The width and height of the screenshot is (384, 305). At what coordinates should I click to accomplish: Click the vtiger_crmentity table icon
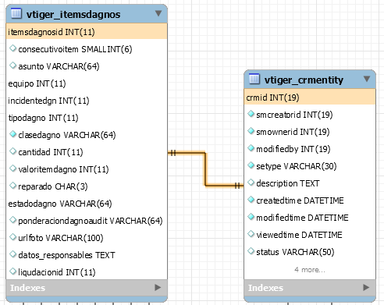point(254,79)
